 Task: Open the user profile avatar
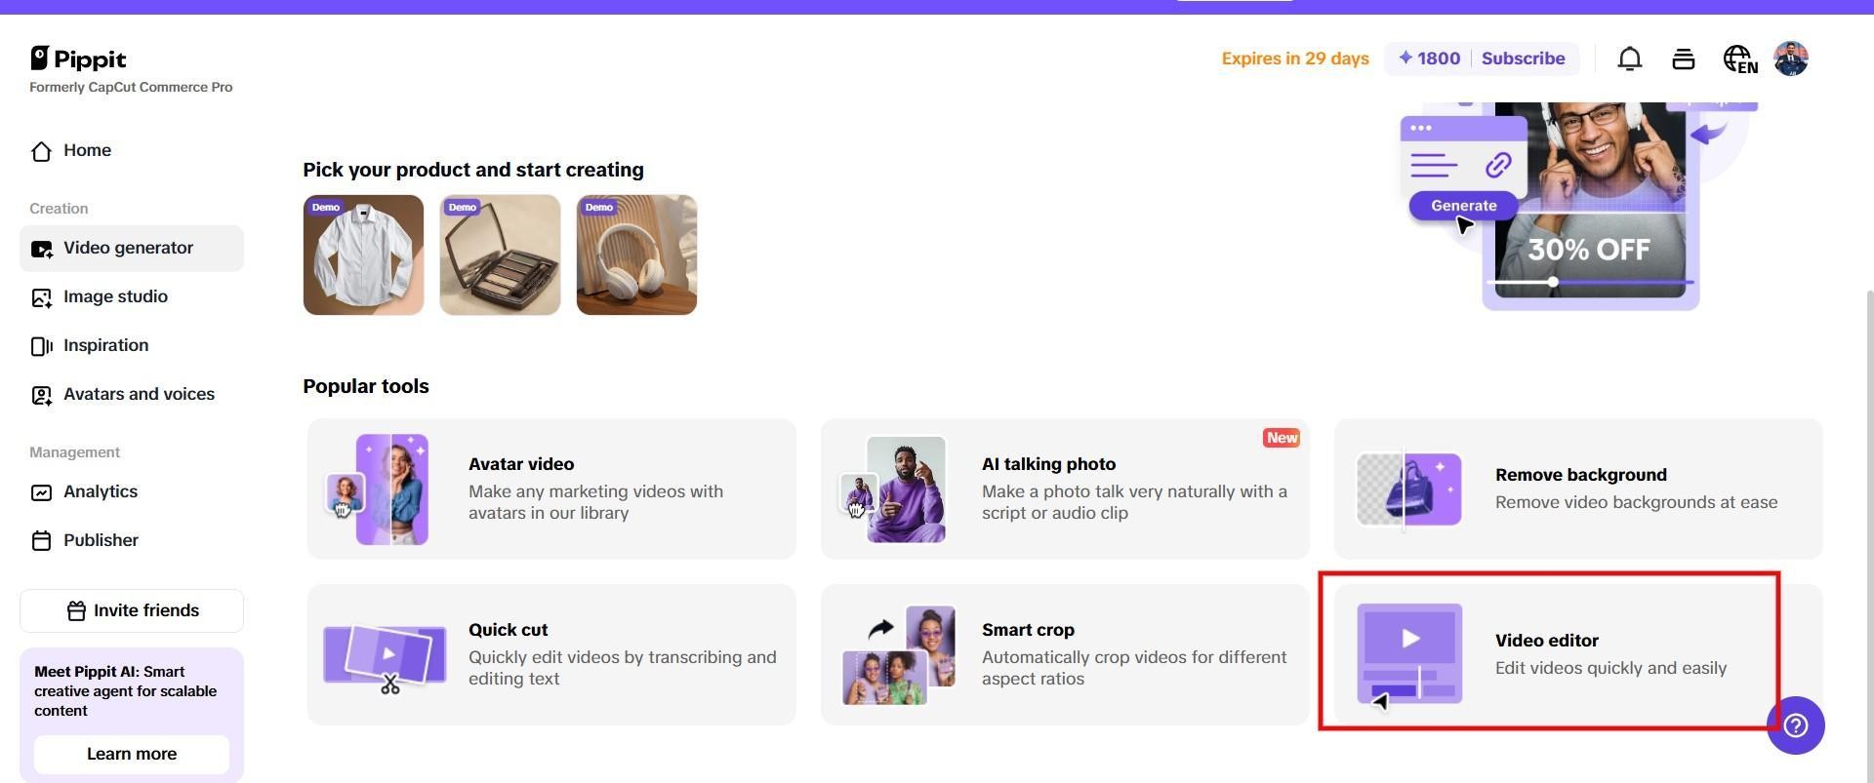pyautogui.click(x=1791, y=59)
